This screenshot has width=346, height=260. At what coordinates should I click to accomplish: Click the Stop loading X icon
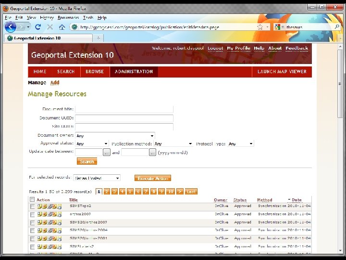pyautogui.click(x=50, y=27)
